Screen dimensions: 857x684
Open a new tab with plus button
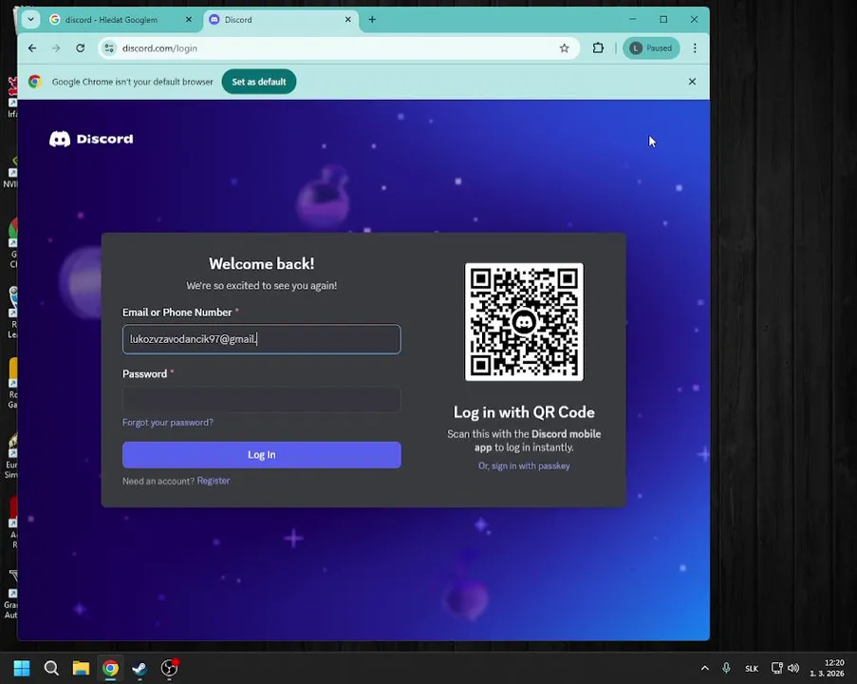point(372,20)
